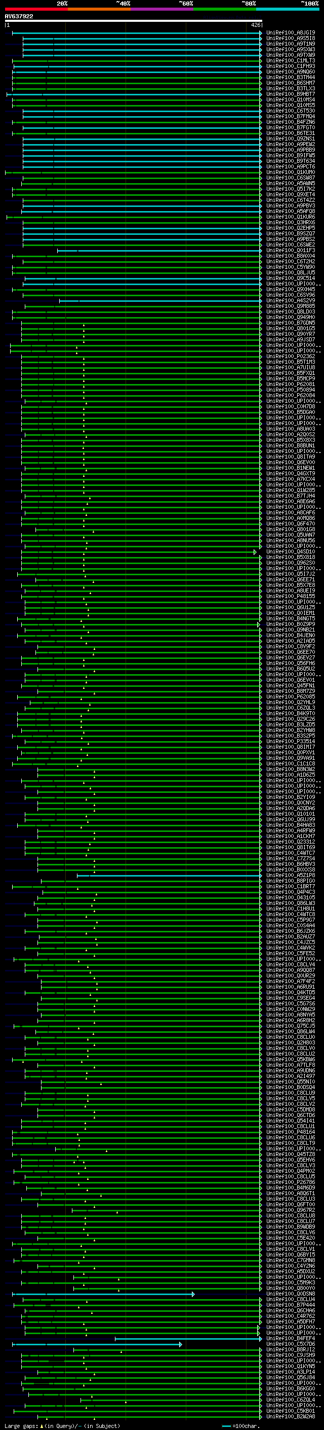Select hit label UniRef100_B9WDB9
The width and height of the screenshot is (324, 1430).
(290, 1226)
